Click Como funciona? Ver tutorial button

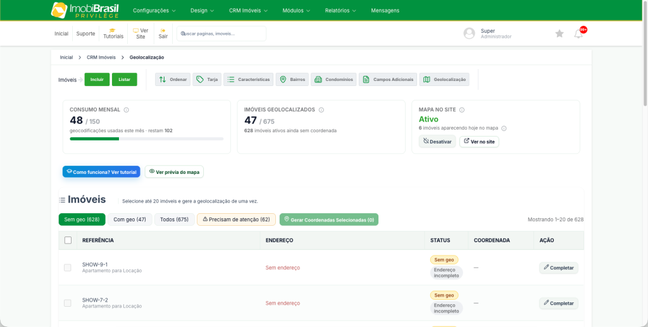pyautogui.click(x=101, y=172)
